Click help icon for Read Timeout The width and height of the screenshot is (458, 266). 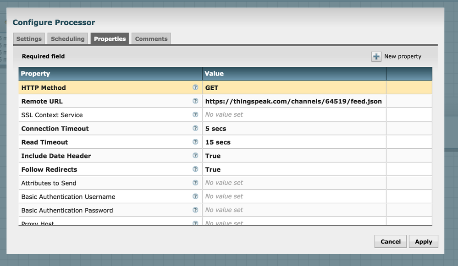[x=195, y=142]
